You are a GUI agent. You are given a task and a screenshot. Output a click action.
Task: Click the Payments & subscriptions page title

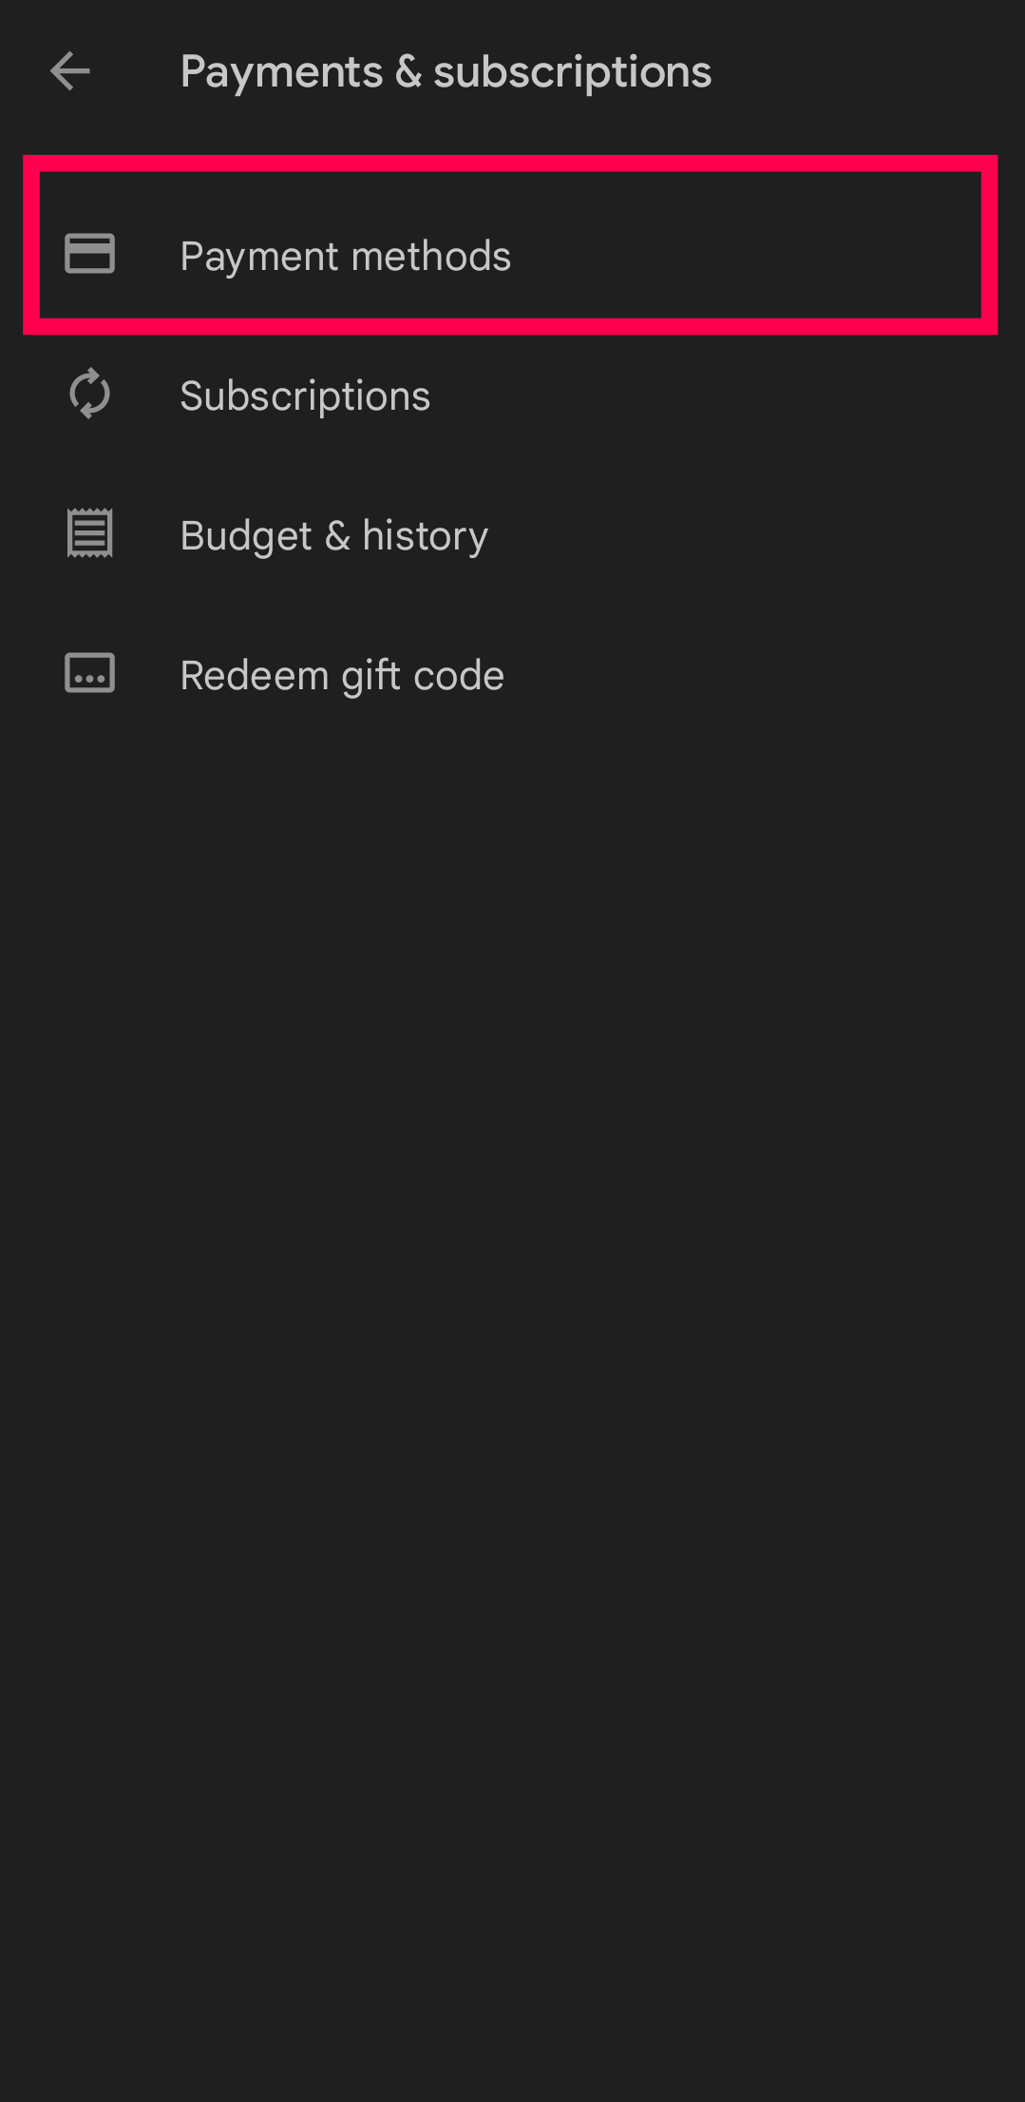[446, 72]
